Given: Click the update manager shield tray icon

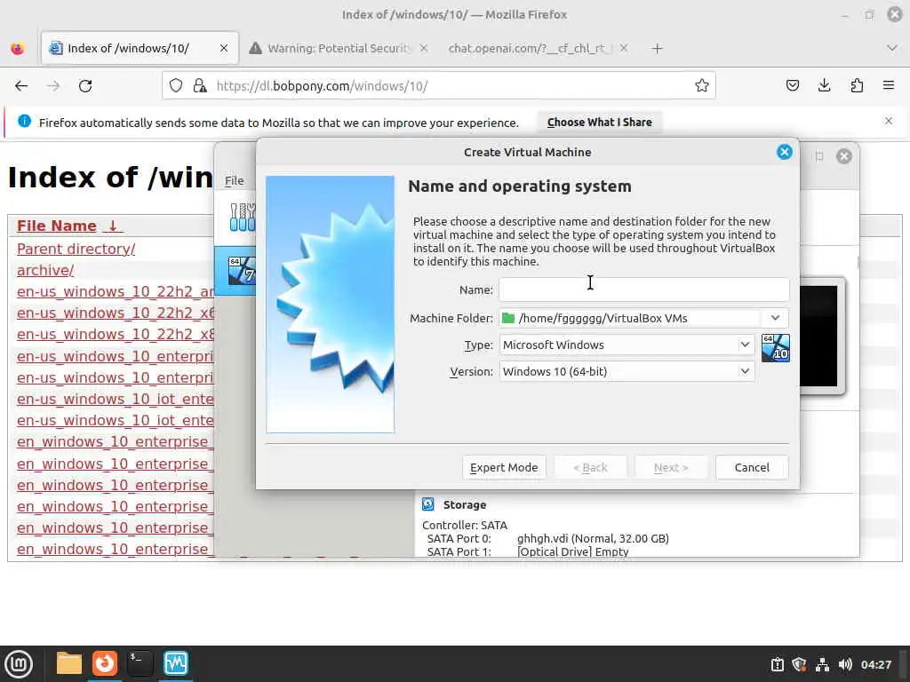Looking at the screenshot, I should (799, 664).
